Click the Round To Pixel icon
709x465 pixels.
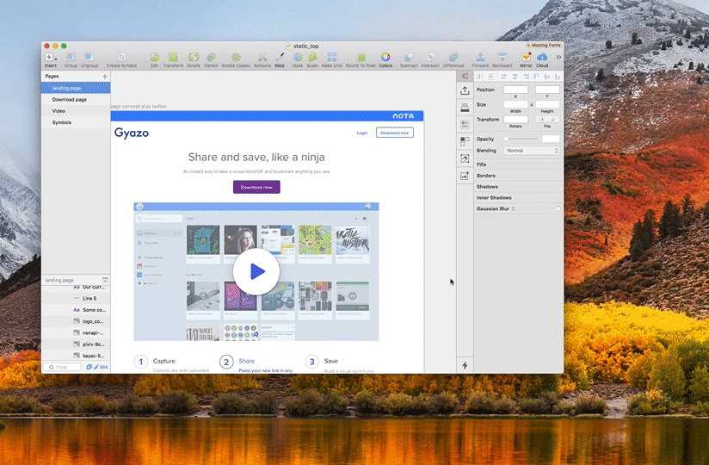click(x=361, y=59)
